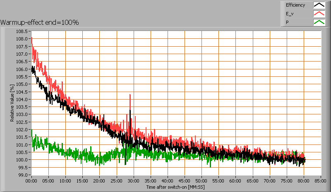331x192 pixels.
Task: Click the 105.0 tick on the Y-axis
Action: pyautogui.click(x=22, y=84)
